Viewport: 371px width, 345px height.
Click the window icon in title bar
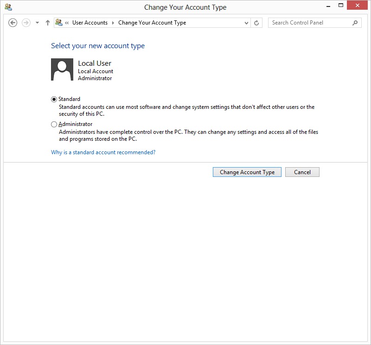8,7
